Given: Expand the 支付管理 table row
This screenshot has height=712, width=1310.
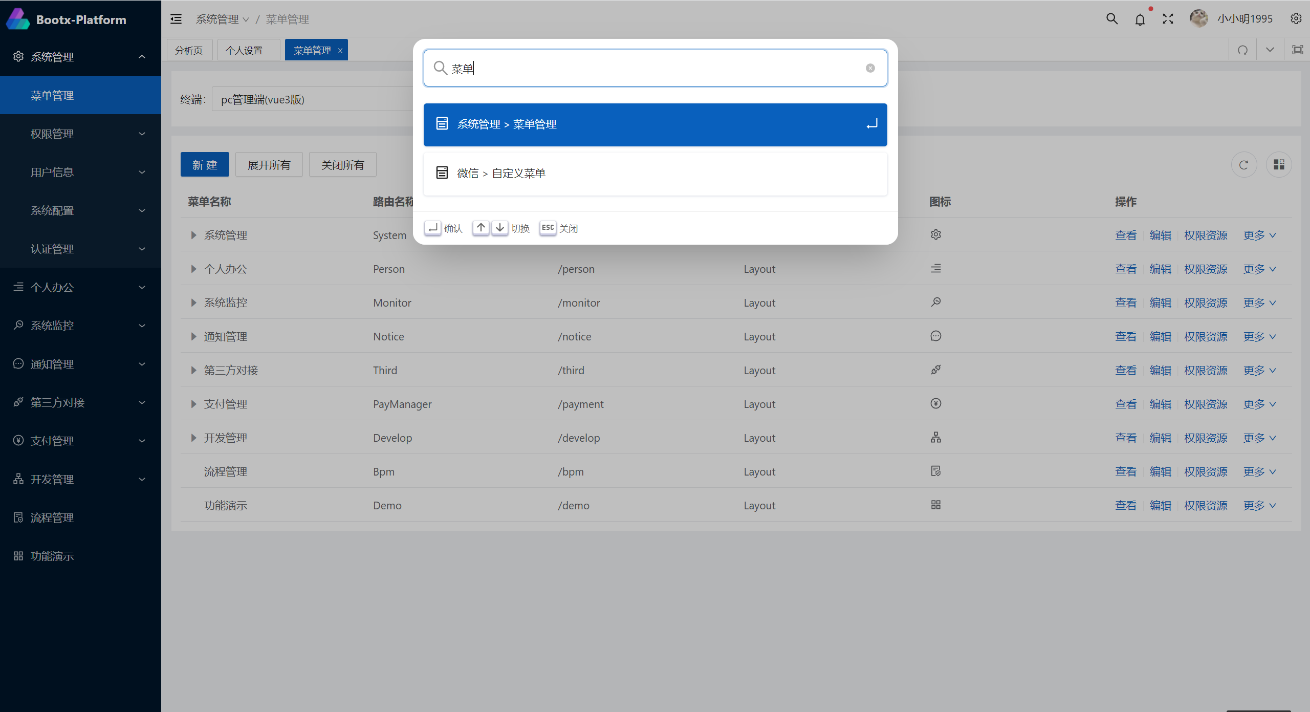Looking at the screenshot, I should click(193, 404).
